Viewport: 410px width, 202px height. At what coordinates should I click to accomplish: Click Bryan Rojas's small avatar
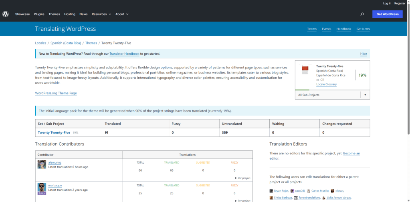(x=271, y=191)
